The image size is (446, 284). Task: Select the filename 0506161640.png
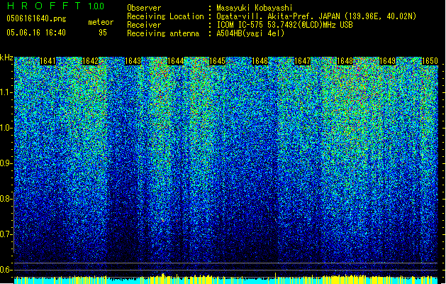coord(36,18)
